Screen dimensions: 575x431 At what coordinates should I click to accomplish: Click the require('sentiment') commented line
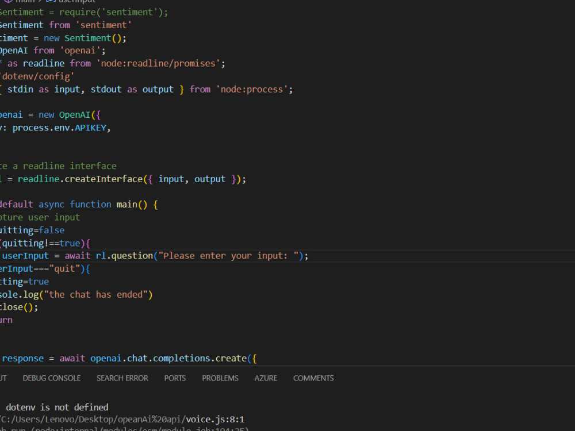click(83, 12)
